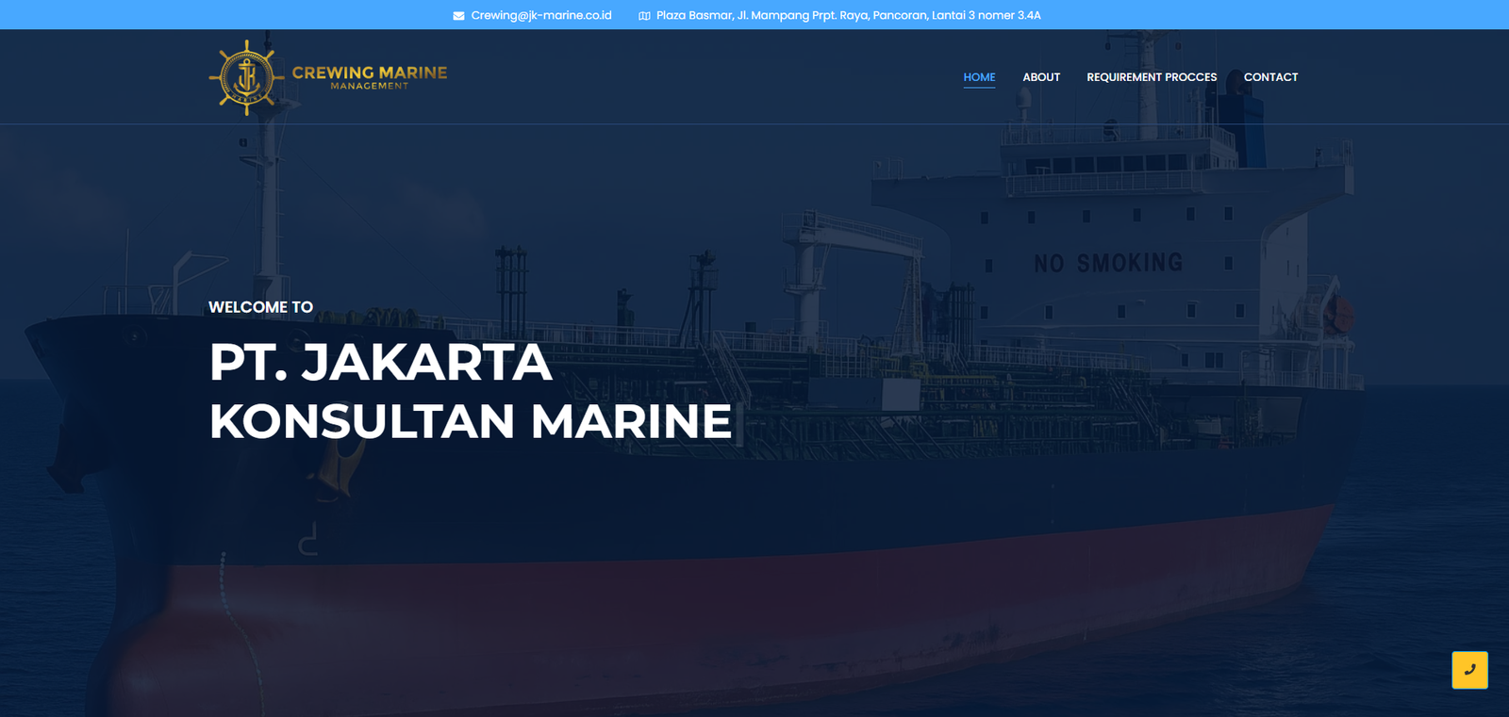Click the deck crane on the ship
The width and height of the screenshot is (1509, 717).
(x=849, y=245)
